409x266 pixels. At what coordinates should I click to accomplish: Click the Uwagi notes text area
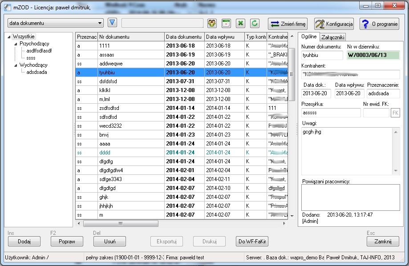point(351,151)
